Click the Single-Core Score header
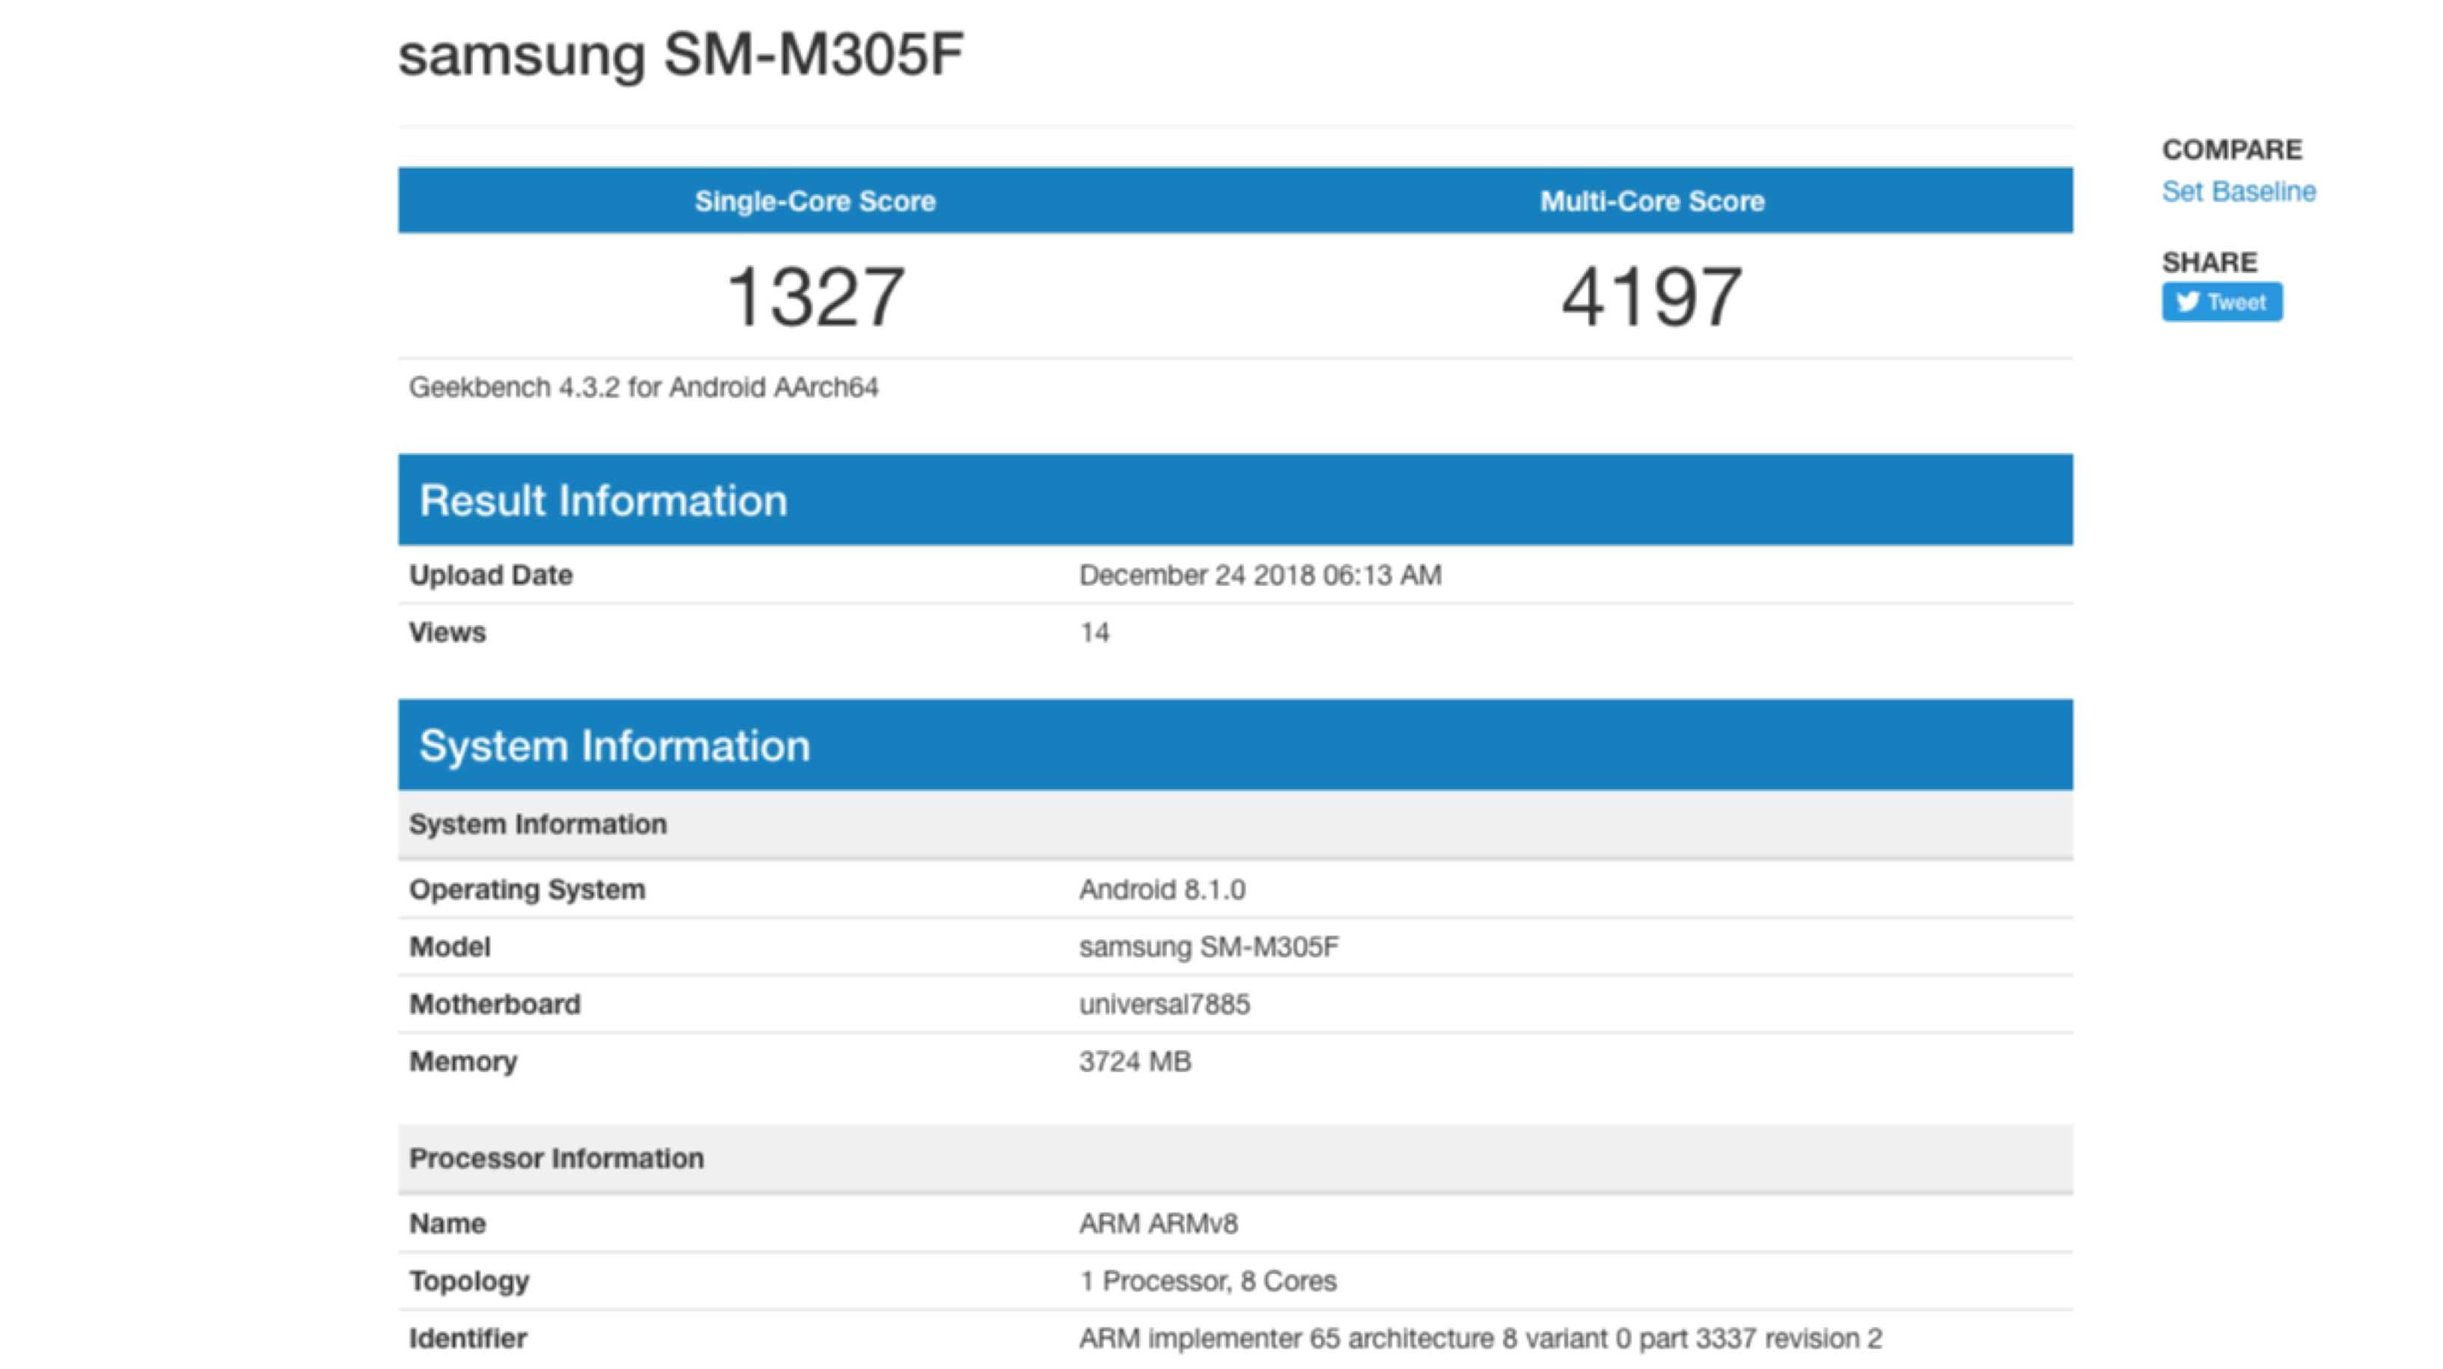This screenshot has height=1369, width=2443. coord(814,201)
